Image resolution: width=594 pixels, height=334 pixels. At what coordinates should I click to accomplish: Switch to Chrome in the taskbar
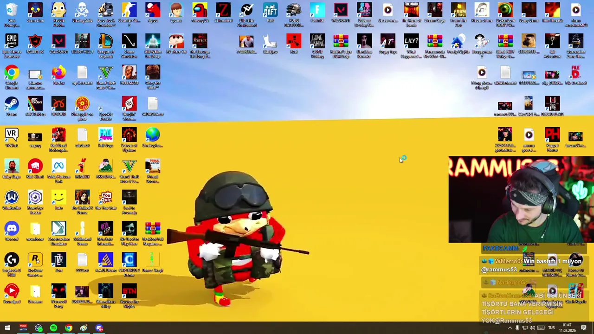pyautogui.click(x=69, y=328)
